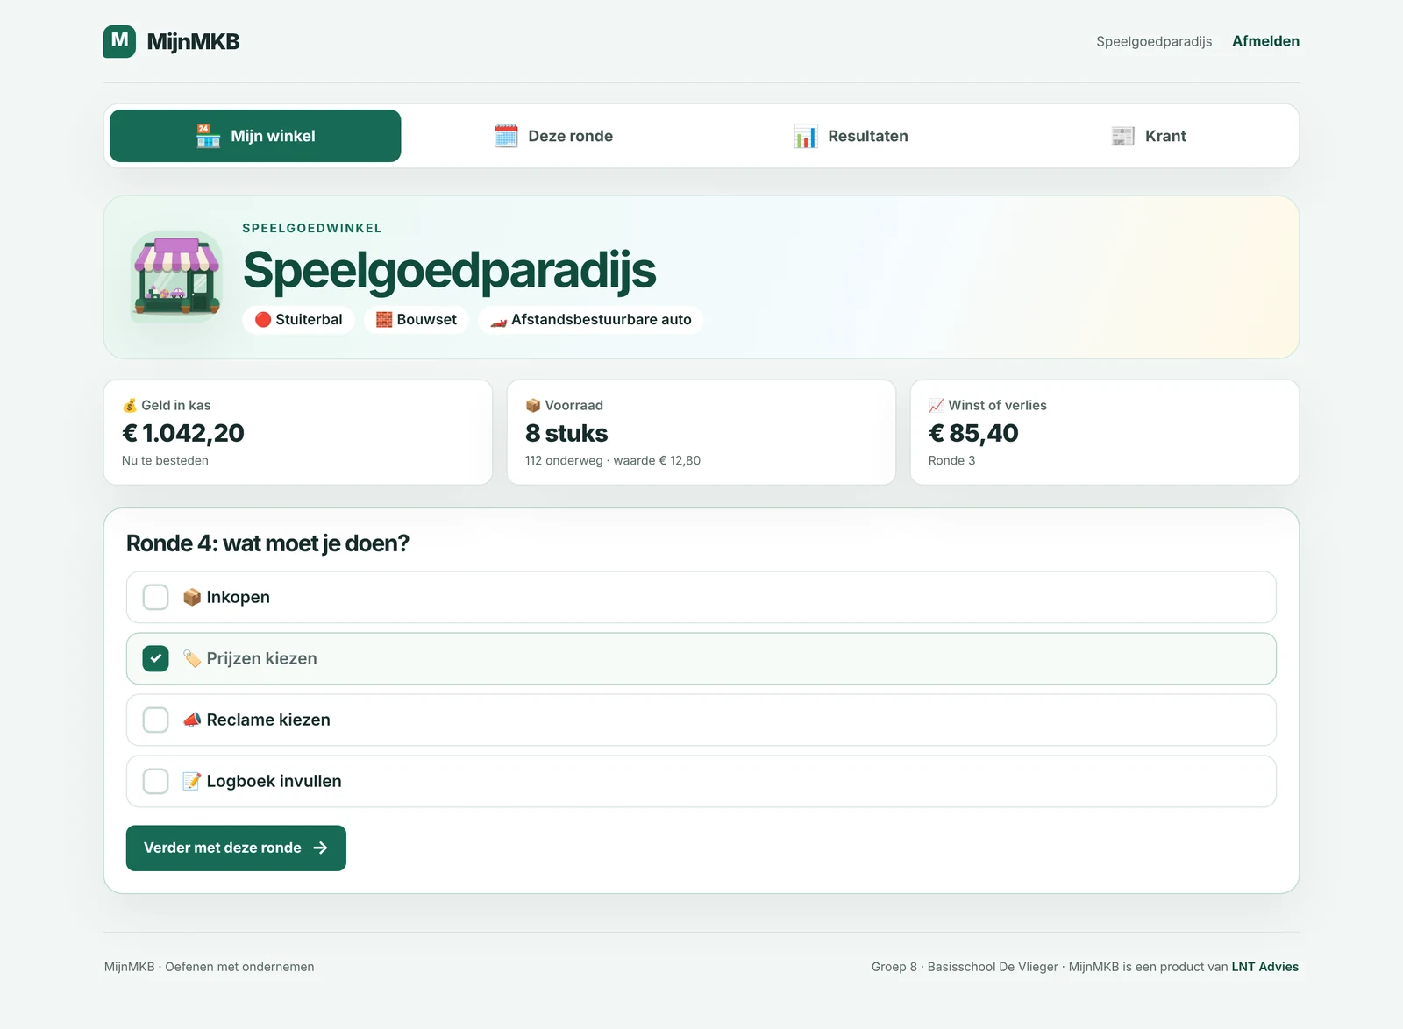Click the Afstandsbestuurbare auto car icon

point(499,320)
